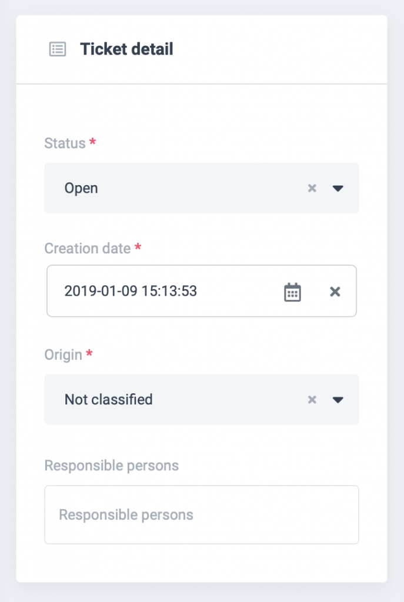Clear the Status selection with x
Image resolution: width=404 pixels, height=602 pixels.
[x=312, y=188]
